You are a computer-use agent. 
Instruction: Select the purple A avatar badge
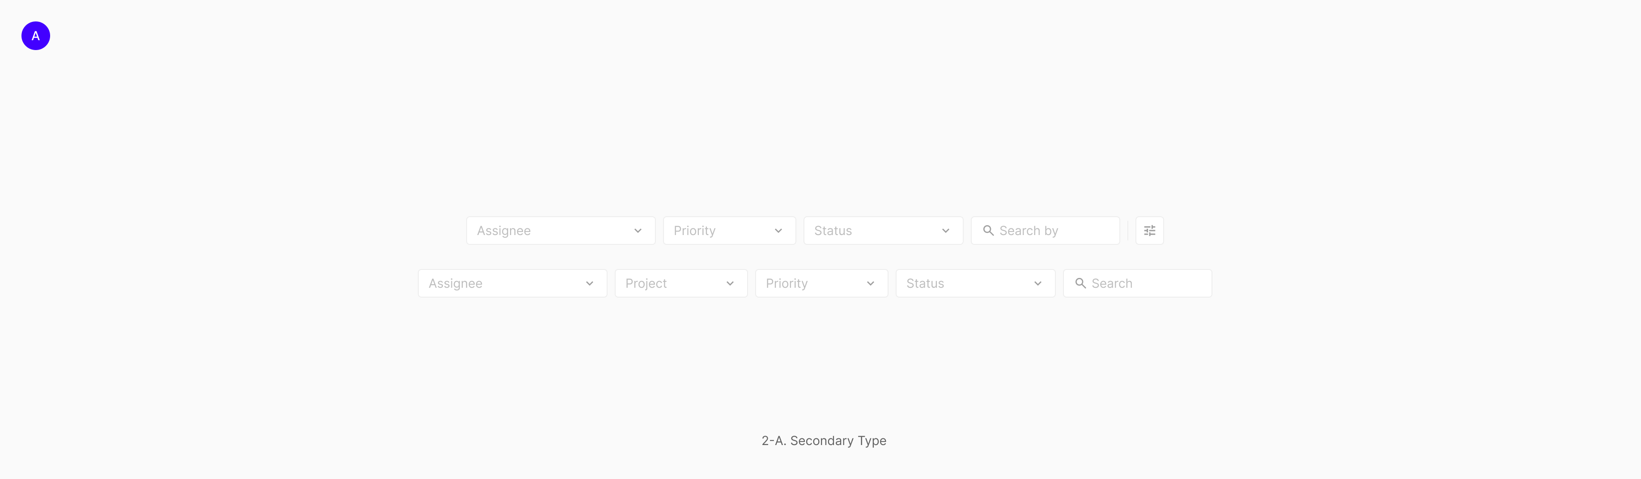click(36, 36)
